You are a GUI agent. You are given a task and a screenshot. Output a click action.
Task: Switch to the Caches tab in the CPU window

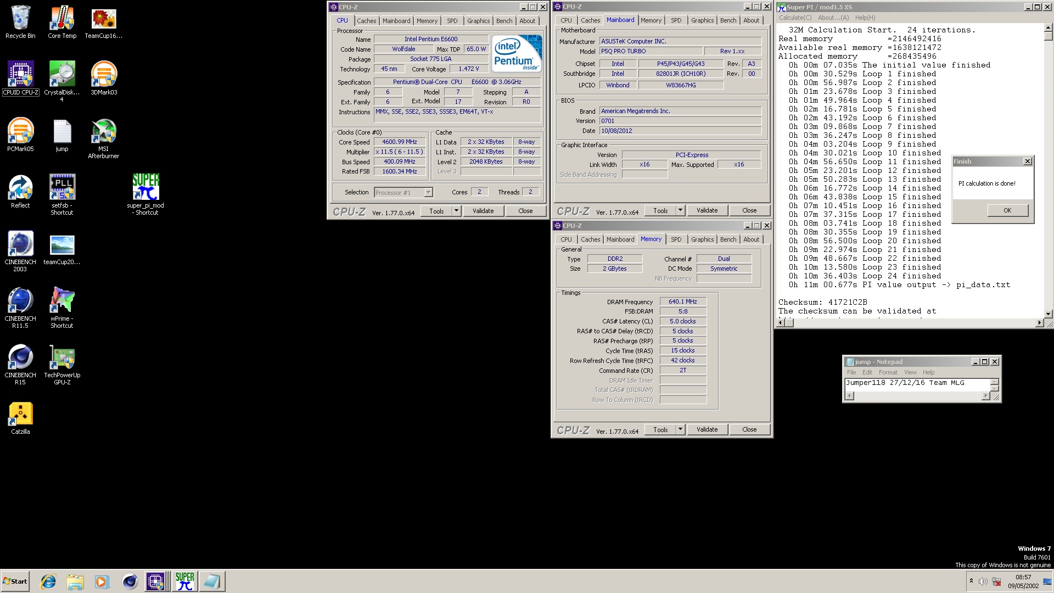click(x=367, y=21)
